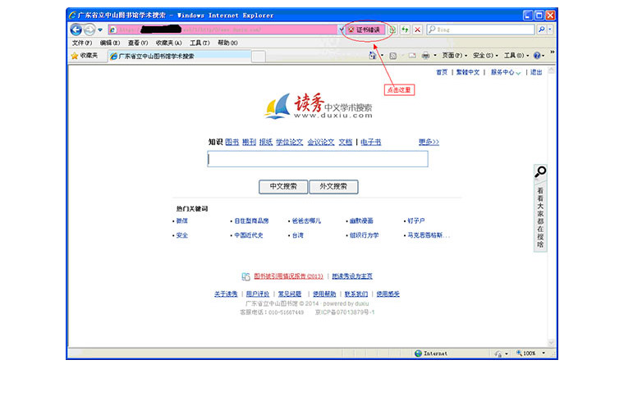
Task: Open the 联系我们 footer link
Action: (x=356, y=294)
